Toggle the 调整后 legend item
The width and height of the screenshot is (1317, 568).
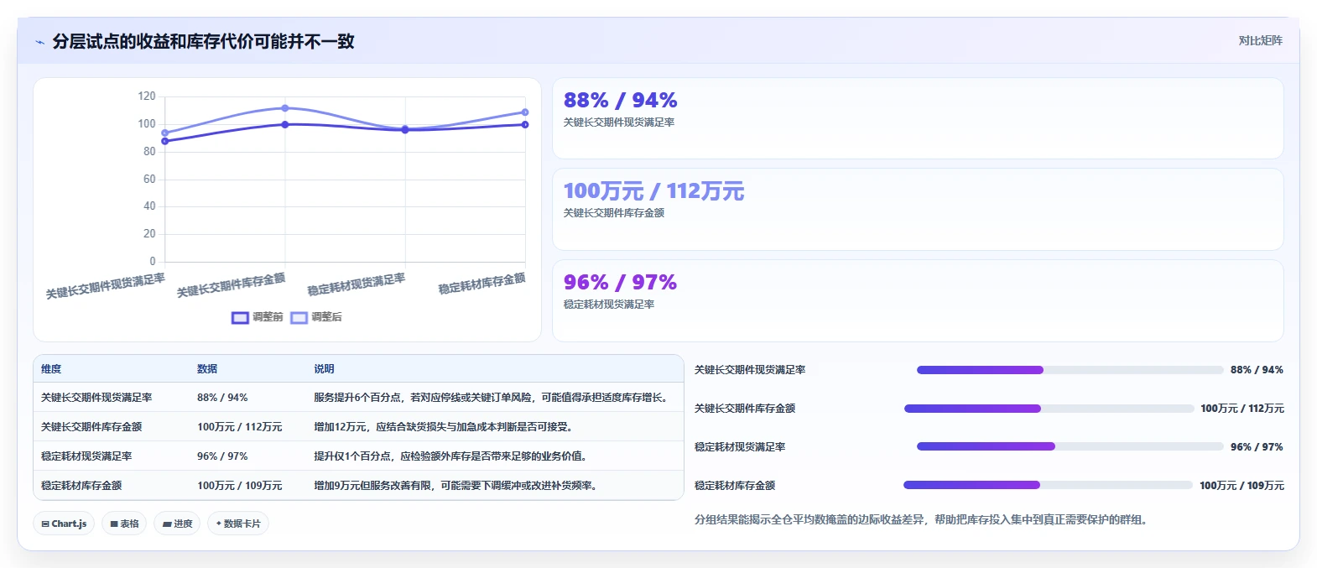(316, 317)
